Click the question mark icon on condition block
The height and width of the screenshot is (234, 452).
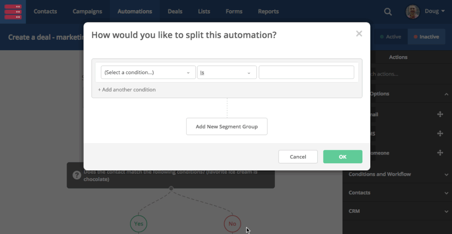76,176
